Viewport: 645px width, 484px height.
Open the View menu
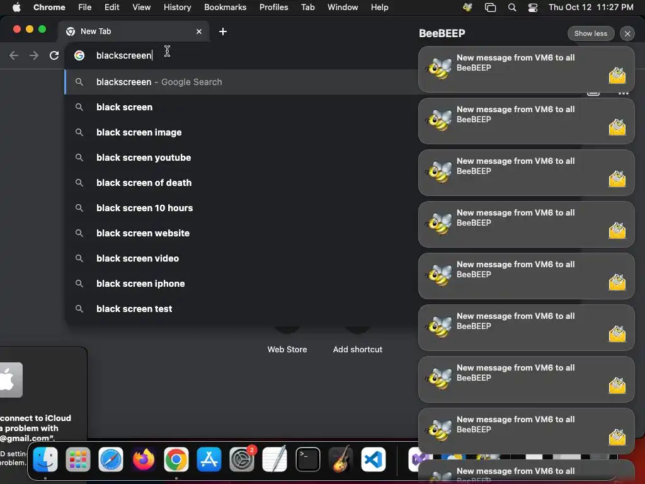pyautogui.click(x=141, y=7)
